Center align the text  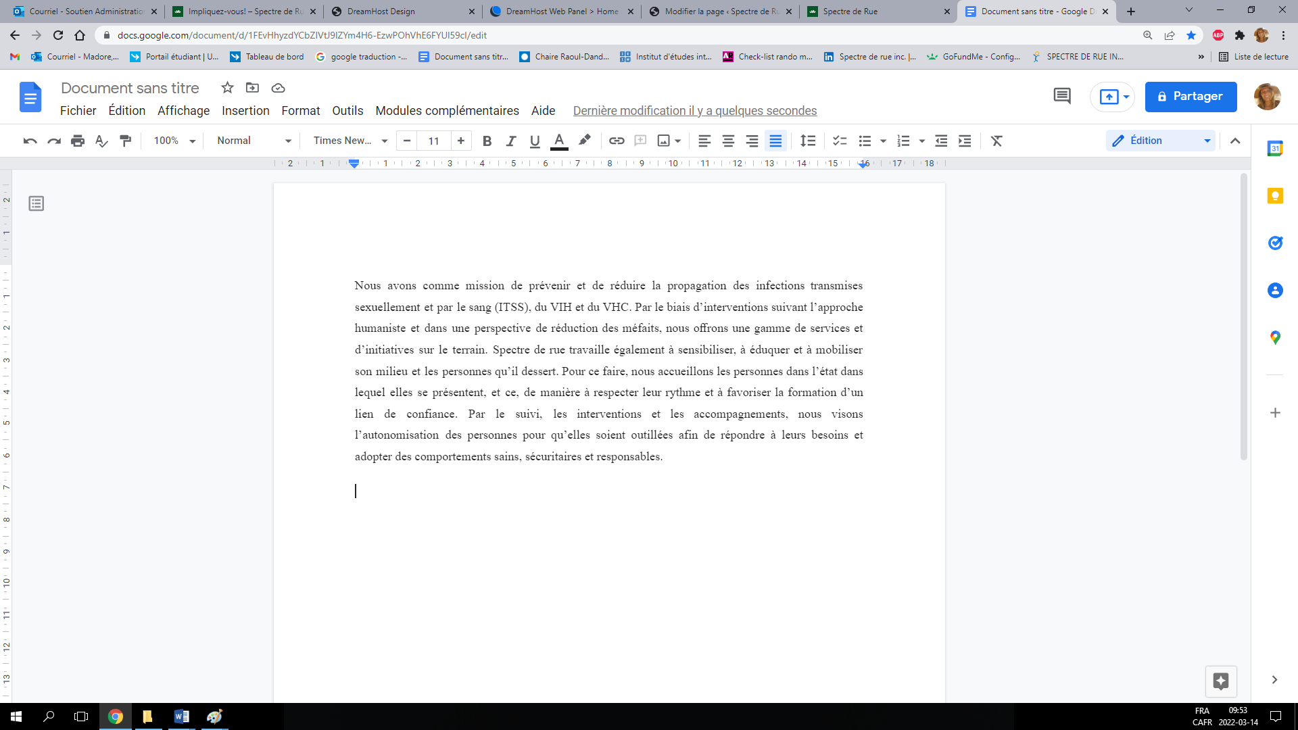click(728, 141)
